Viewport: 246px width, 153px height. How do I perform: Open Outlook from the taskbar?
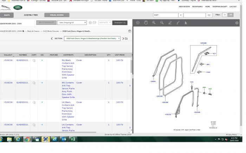tap(64, 139)
